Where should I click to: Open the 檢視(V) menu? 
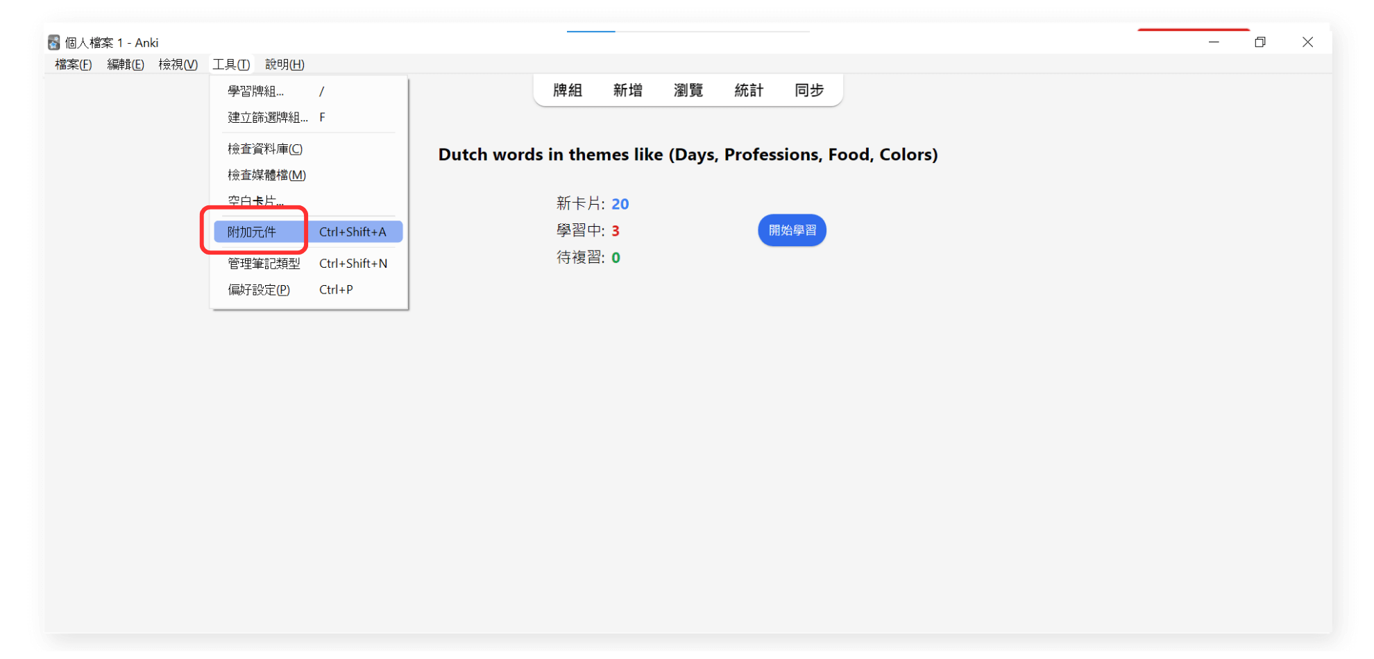[178, 65]
